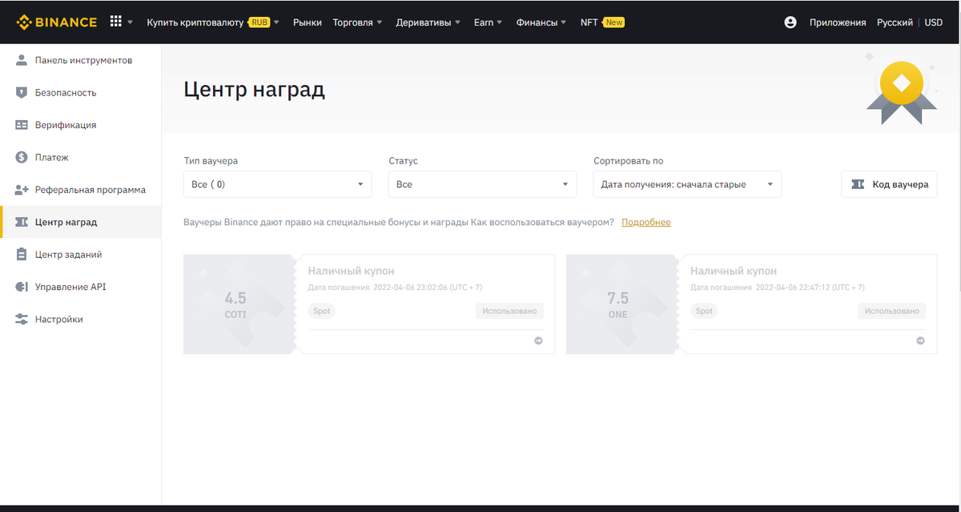The width and height of the screenshot is (961, 512).
Task: Click the gold medal reward badge
Action: coord(901,88)
